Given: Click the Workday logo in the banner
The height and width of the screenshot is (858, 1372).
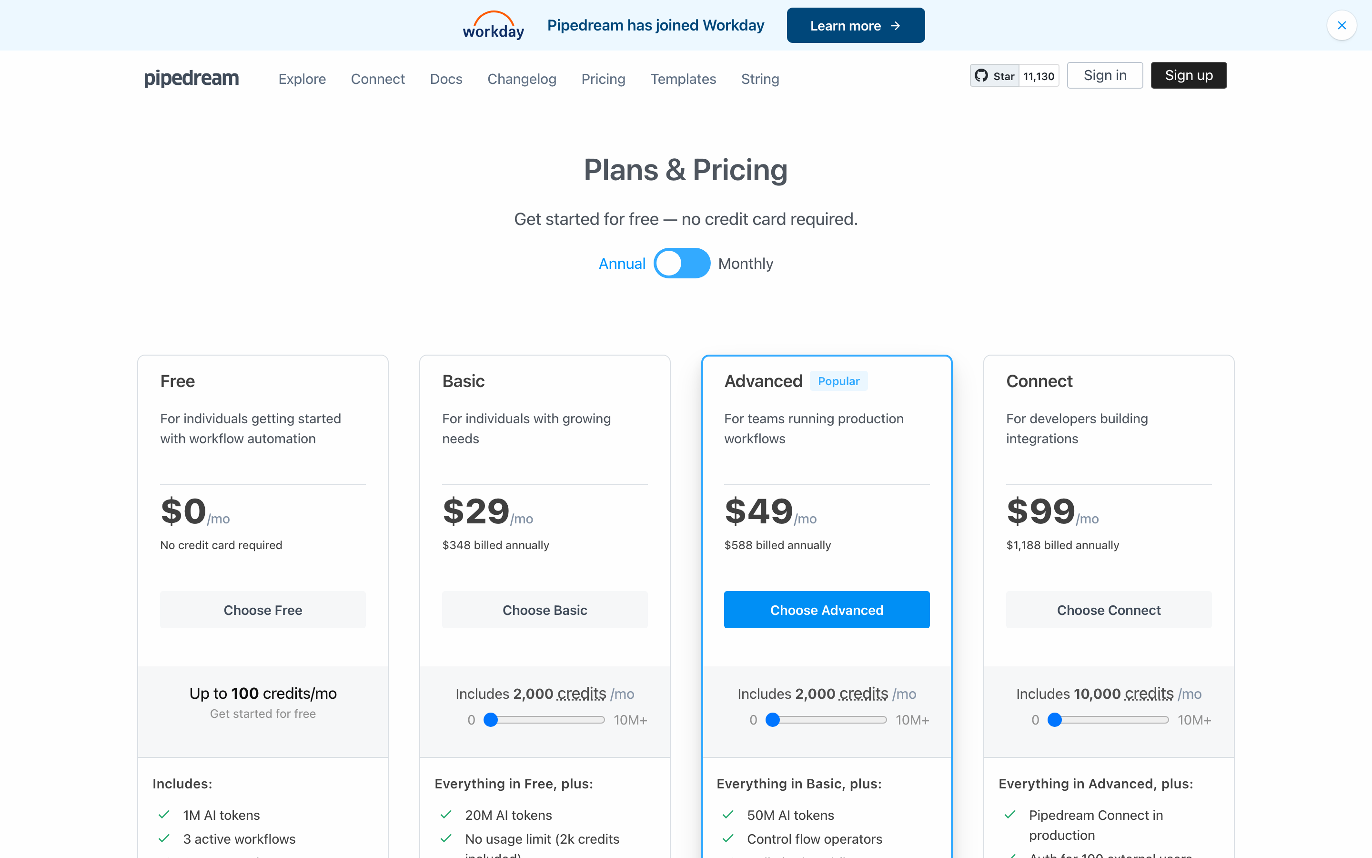Looking at the screenshot, I should [493, 25].
